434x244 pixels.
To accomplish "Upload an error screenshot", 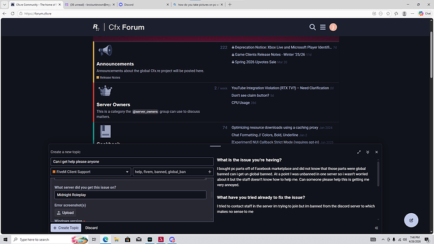I will pyautogui.click(x=65, y=213).
